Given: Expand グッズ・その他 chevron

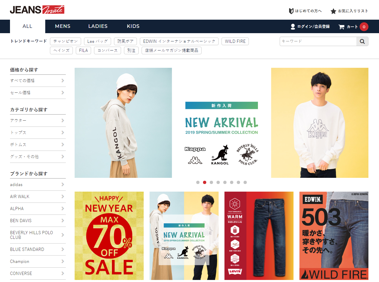Looking at the screenshot, I should (63, 157).
